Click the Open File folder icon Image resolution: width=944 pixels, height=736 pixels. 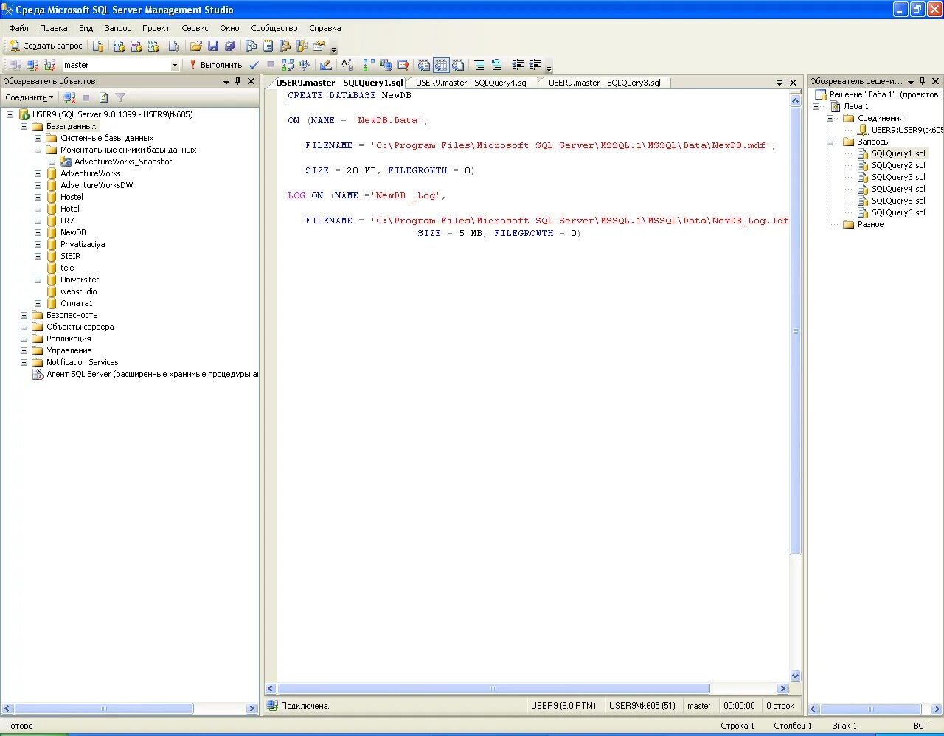tap(195, 46)
